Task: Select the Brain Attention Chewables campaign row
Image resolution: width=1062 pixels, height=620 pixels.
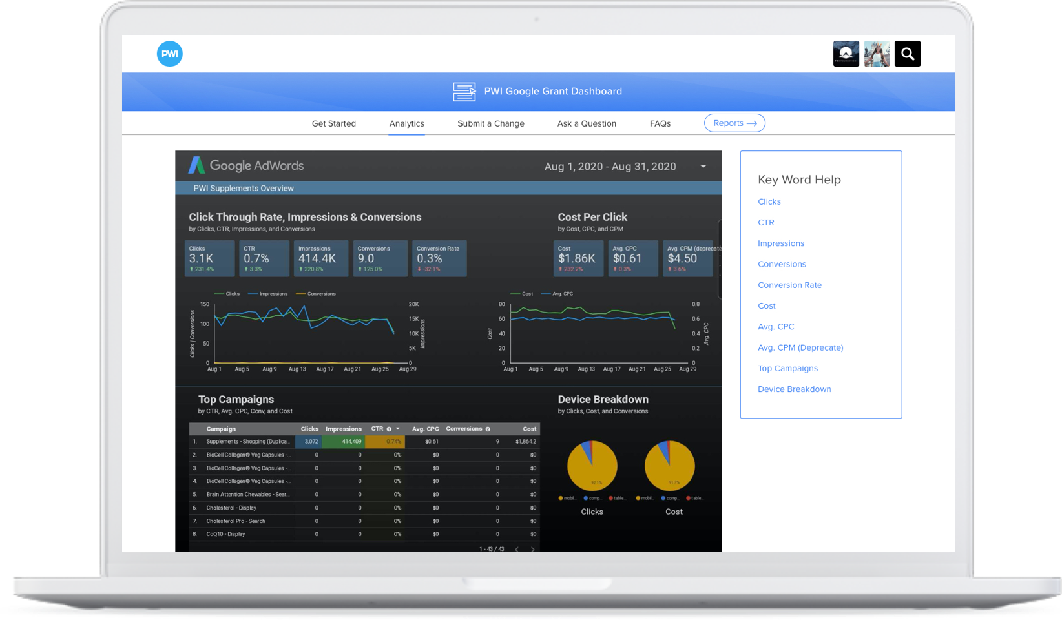Action: (x=364, y=495)
